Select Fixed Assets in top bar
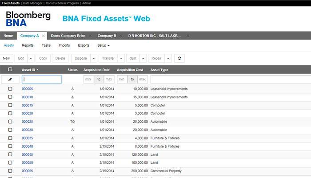The width and height of the screenshot is (311, 178). [x=11, y=3]
